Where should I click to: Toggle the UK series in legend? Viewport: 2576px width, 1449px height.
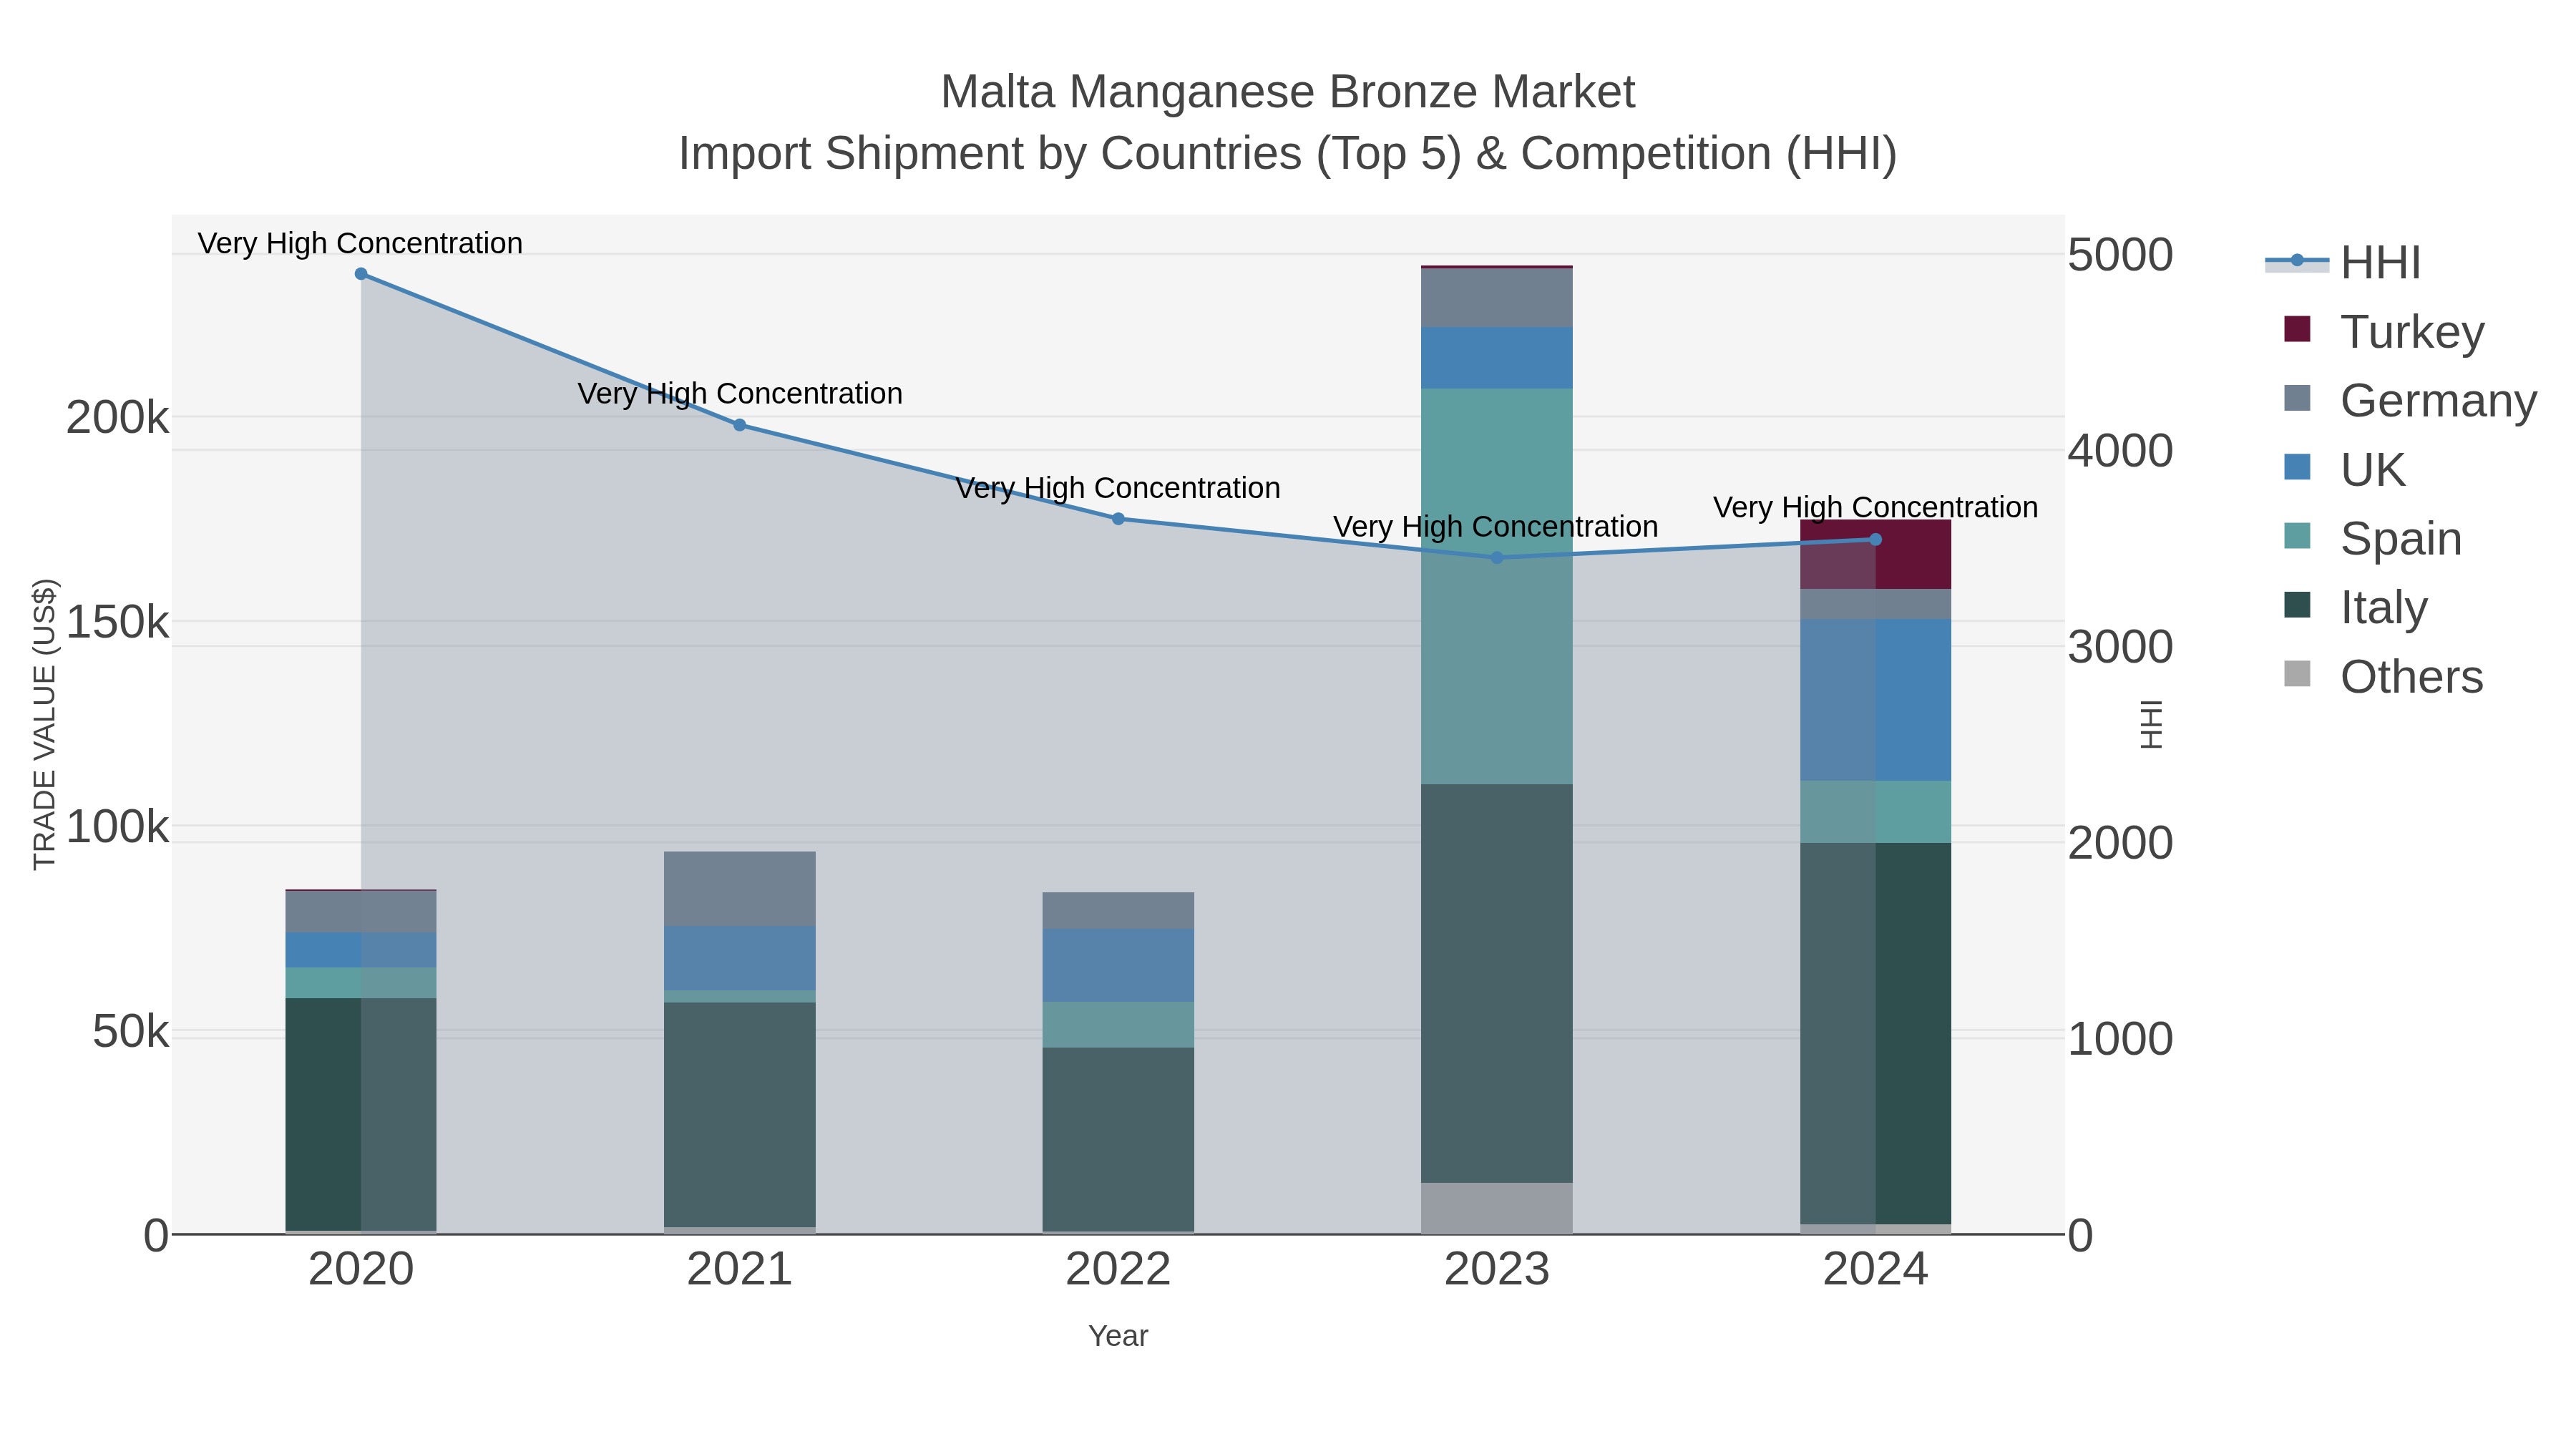pos(2344,469)
